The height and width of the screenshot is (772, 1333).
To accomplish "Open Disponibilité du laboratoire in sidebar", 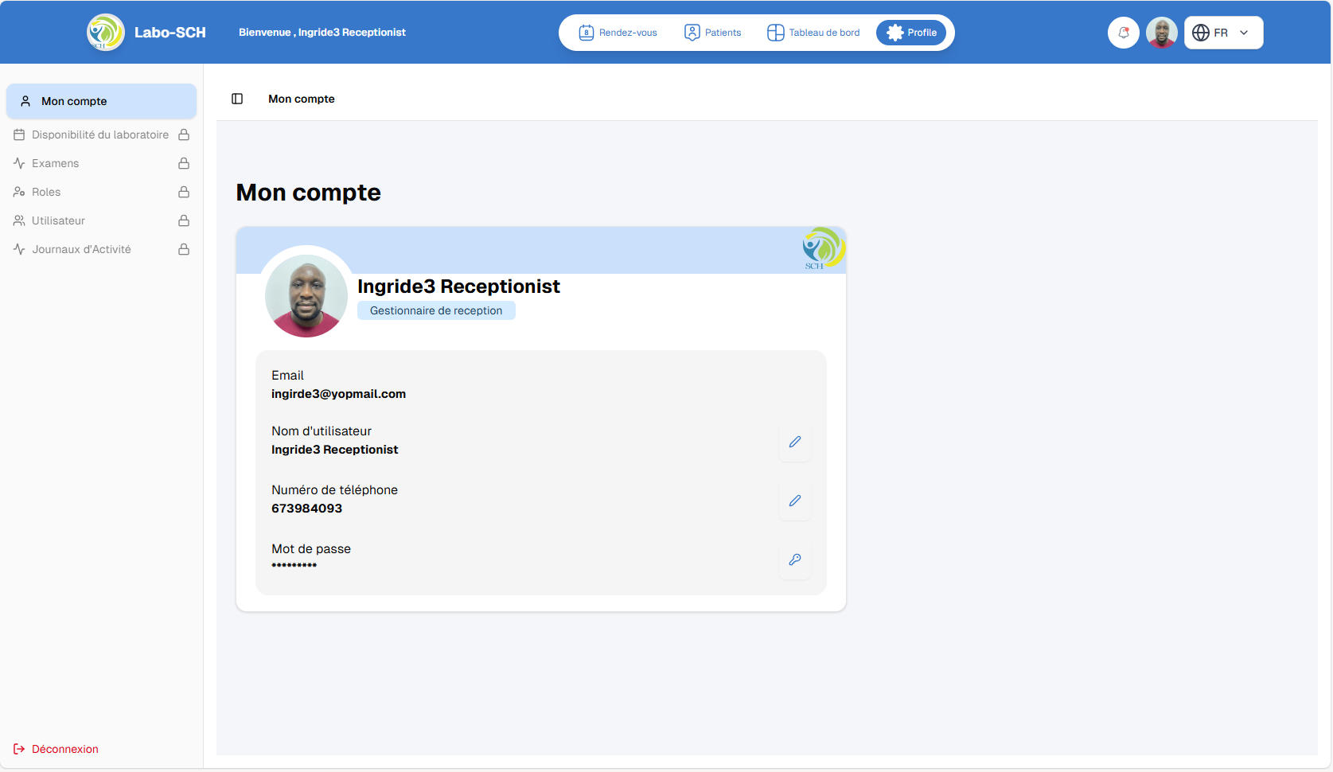I will 99,135.
